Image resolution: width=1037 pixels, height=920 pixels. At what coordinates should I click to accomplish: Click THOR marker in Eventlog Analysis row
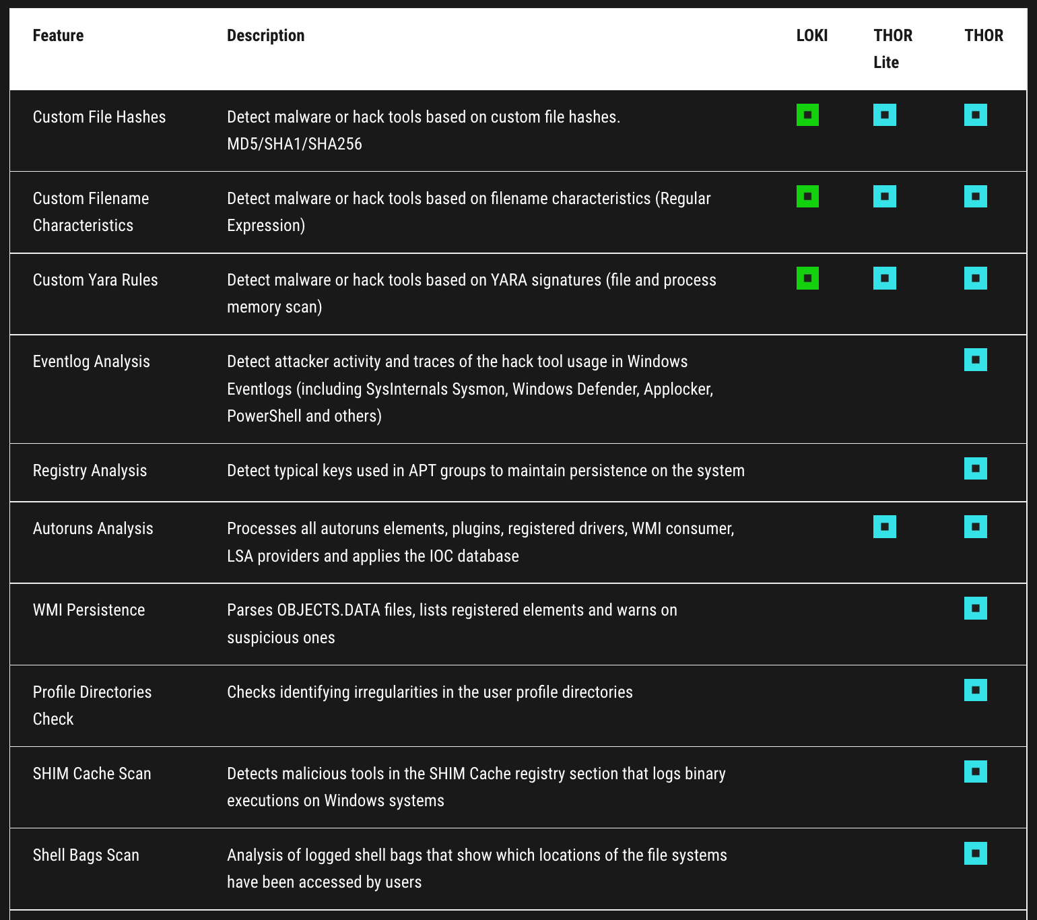[x=975, y=360]
